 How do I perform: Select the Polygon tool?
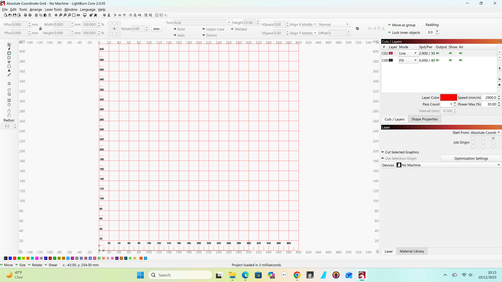coord(9,58)
